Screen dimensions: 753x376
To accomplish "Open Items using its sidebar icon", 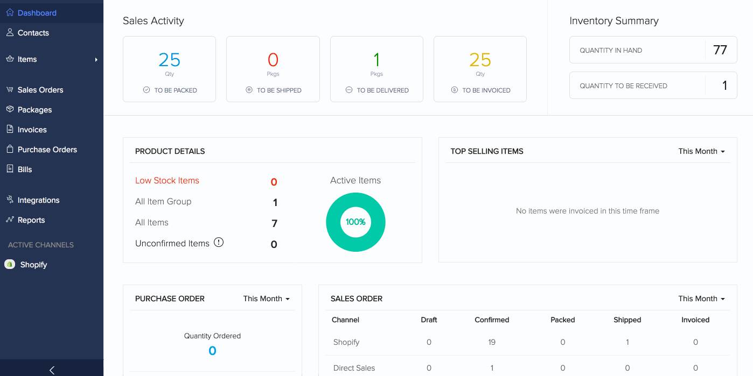I will (9, 59).
